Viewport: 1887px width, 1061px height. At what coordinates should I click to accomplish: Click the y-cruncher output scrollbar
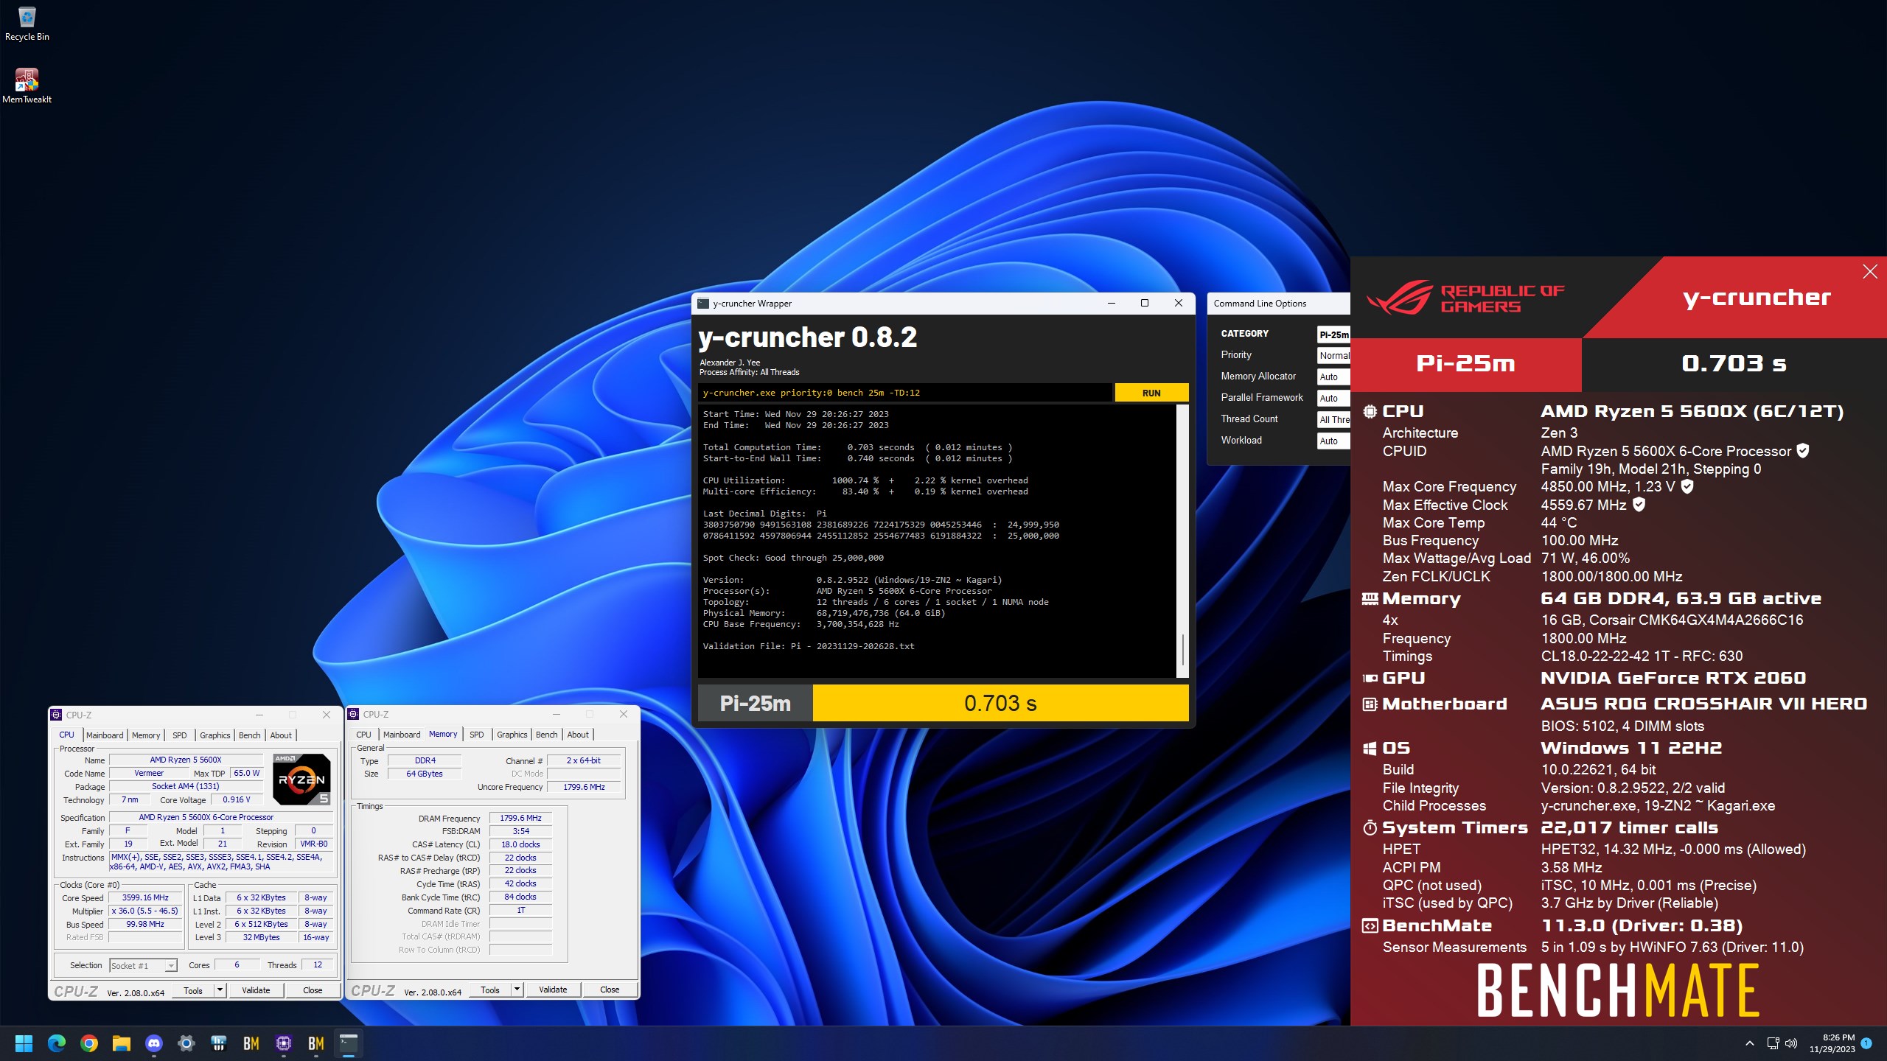pyautogui.click(x=1182, y=542)
